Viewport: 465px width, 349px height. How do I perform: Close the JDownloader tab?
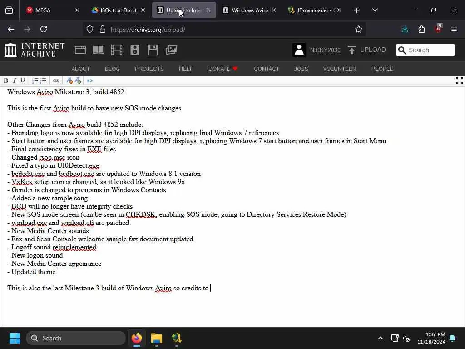pyautogui.click(x=339, y=10)
